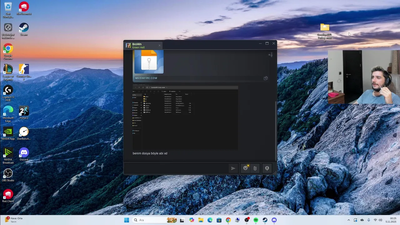Switch to Chrome from the taskbar
The image size is (400, 225).
(228, 220)
